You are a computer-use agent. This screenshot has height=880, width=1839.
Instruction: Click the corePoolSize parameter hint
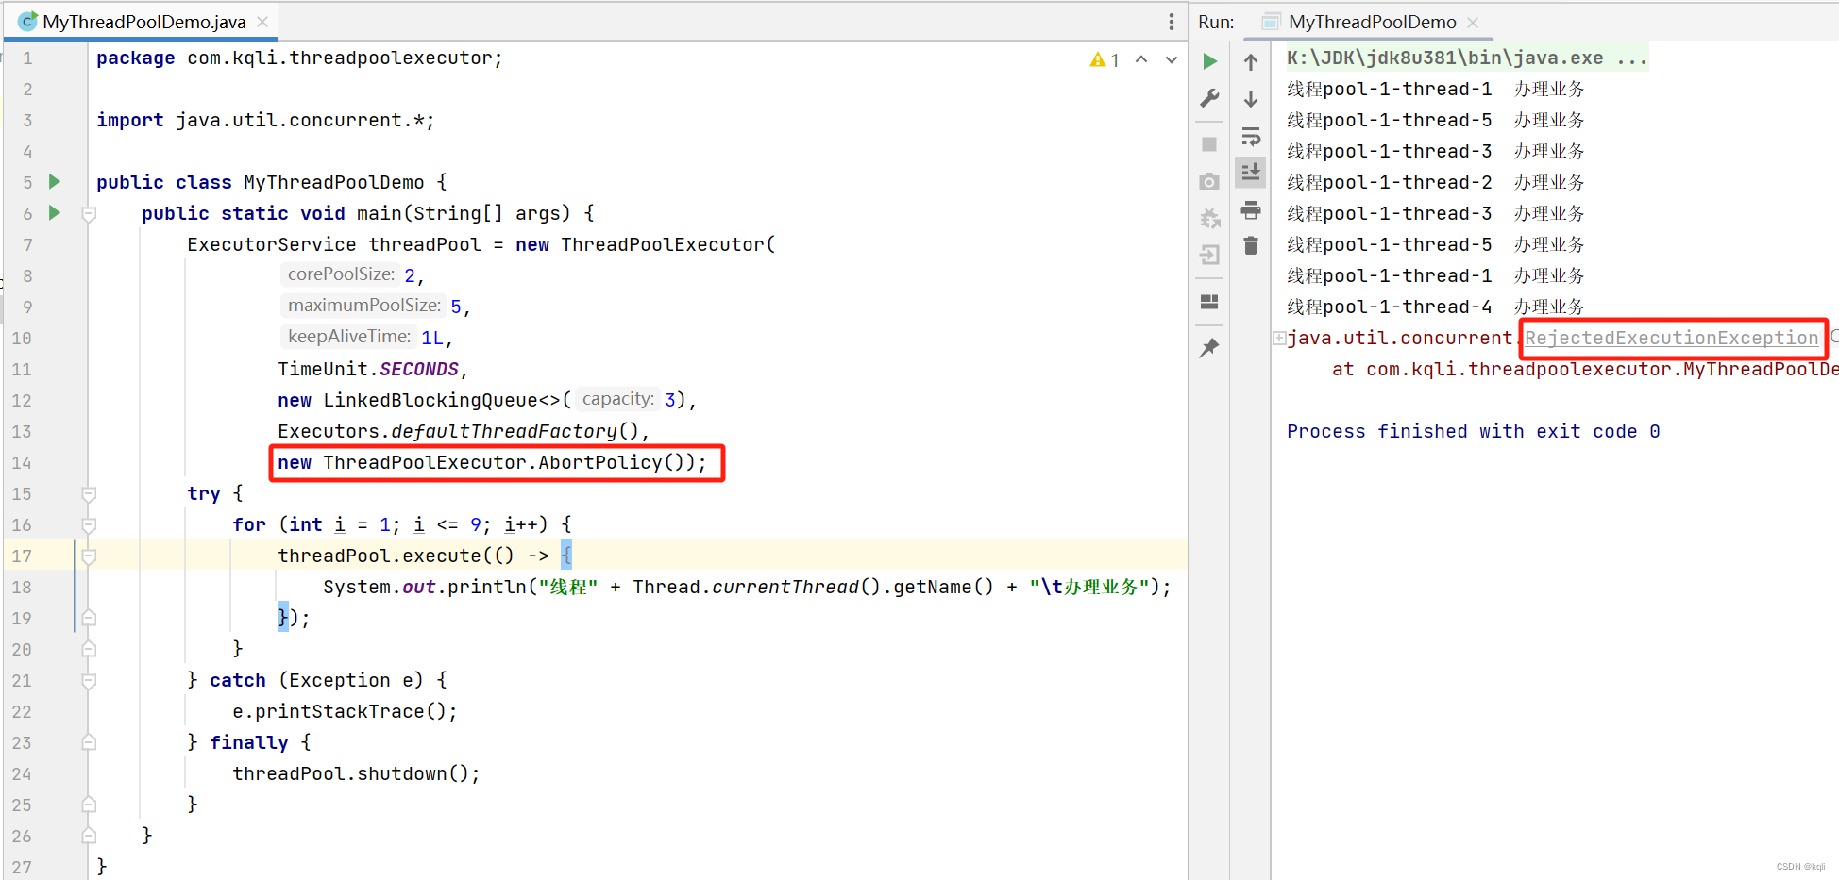pos(341,274)
